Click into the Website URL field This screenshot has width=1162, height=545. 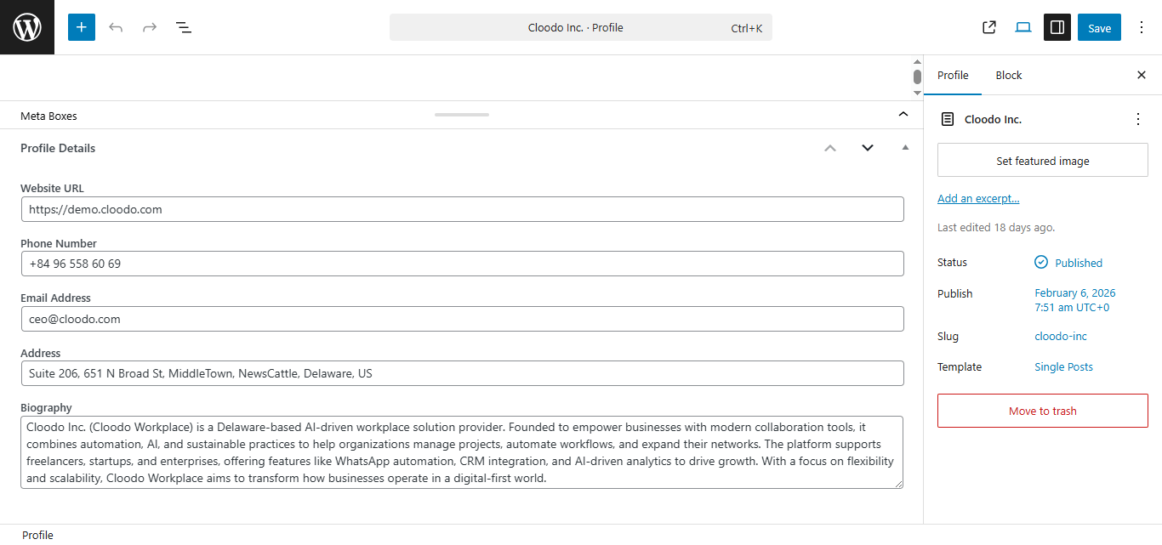(462, 209)
